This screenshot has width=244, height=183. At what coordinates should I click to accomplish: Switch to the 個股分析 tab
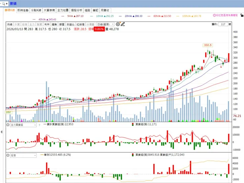click(76, 10)
